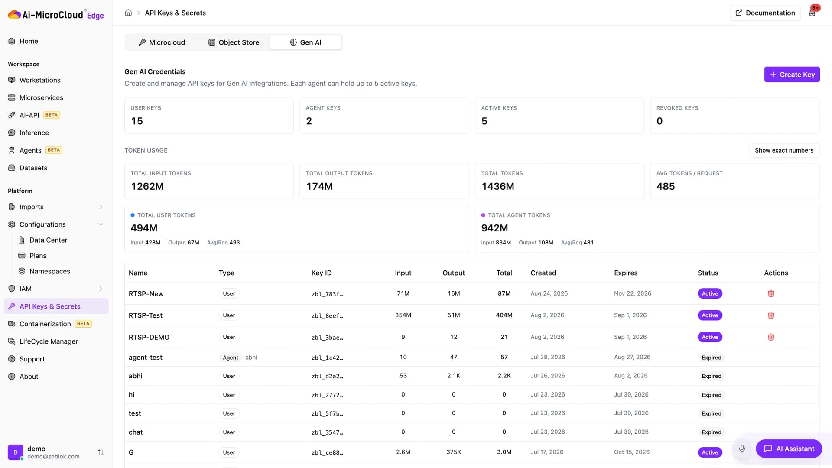The height and width of the screenshot is (468, 832).
Task: Click the Avg Tokens / Request card
Action: [735, 181]
